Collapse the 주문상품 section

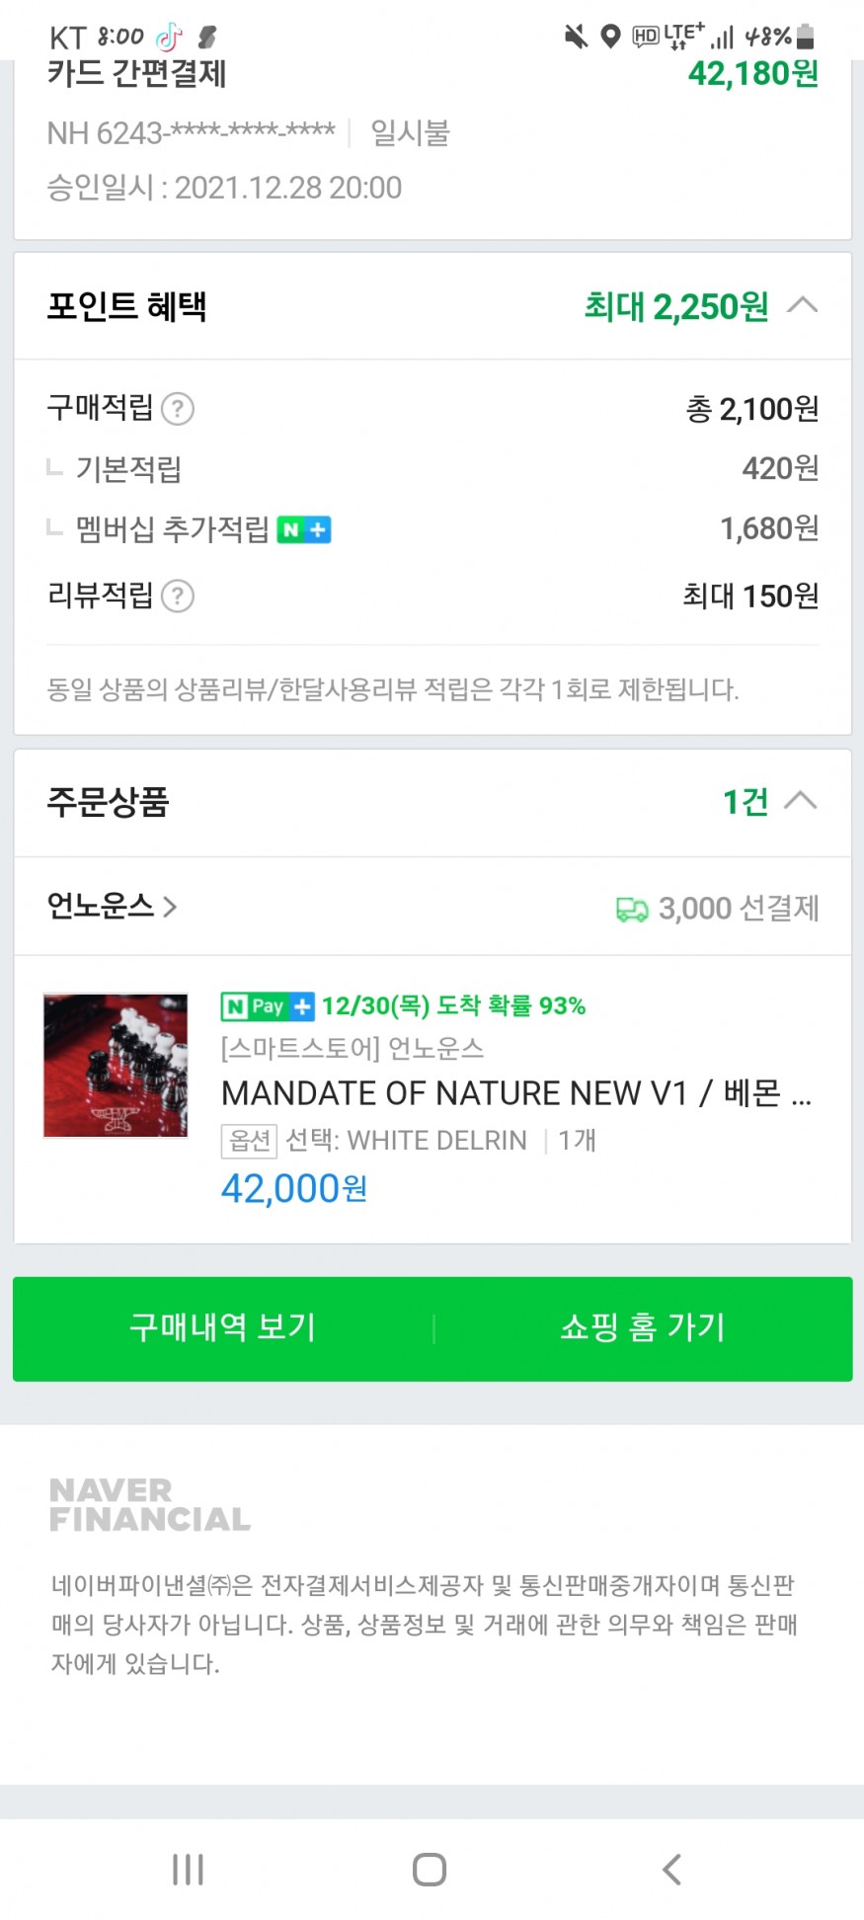pyautogui.click(x=800, y=800)
